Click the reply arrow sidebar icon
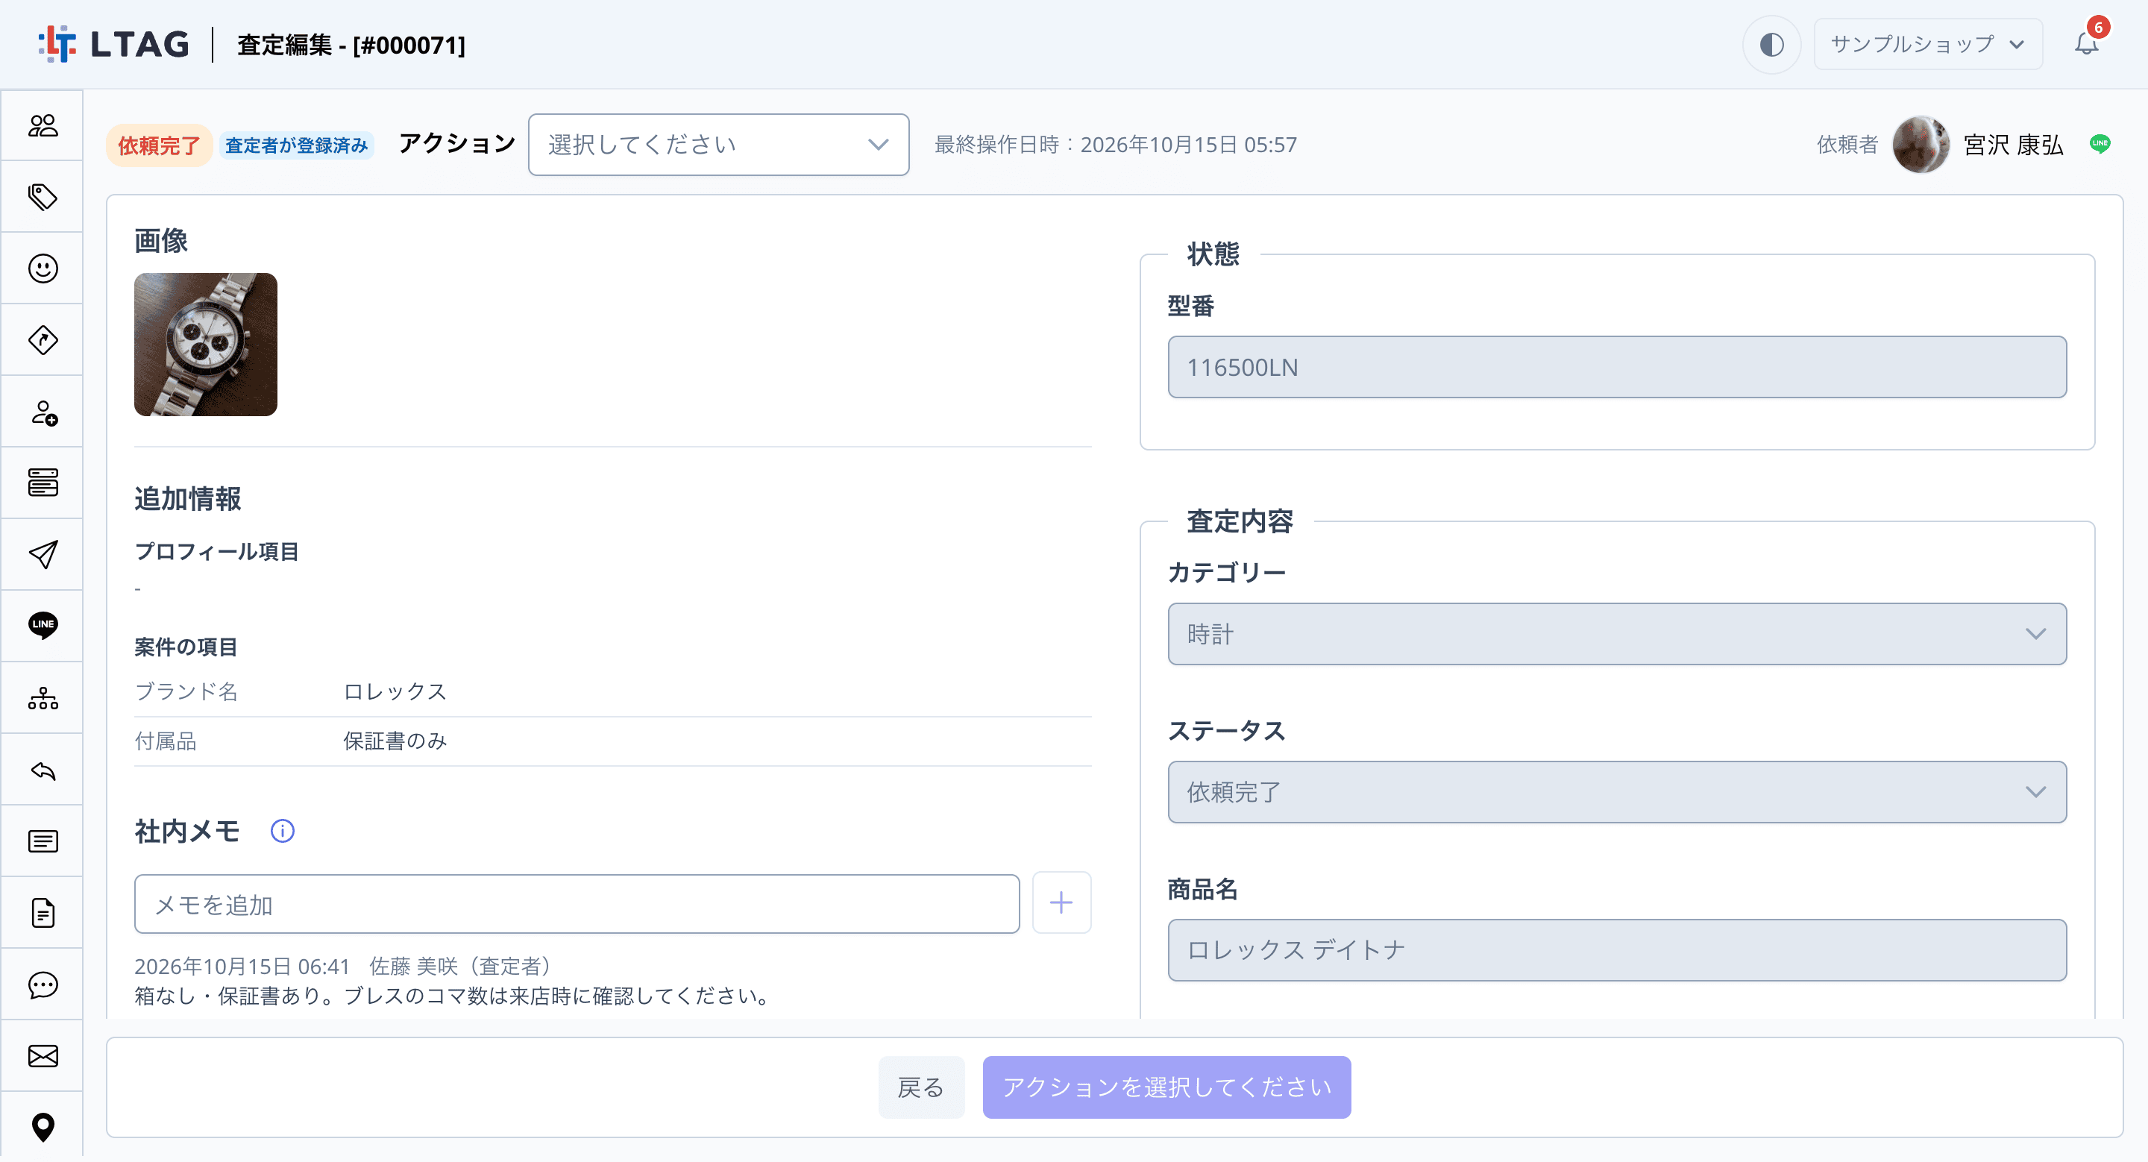This screenshot has height=1162, width=2148. tap(43, 770)
